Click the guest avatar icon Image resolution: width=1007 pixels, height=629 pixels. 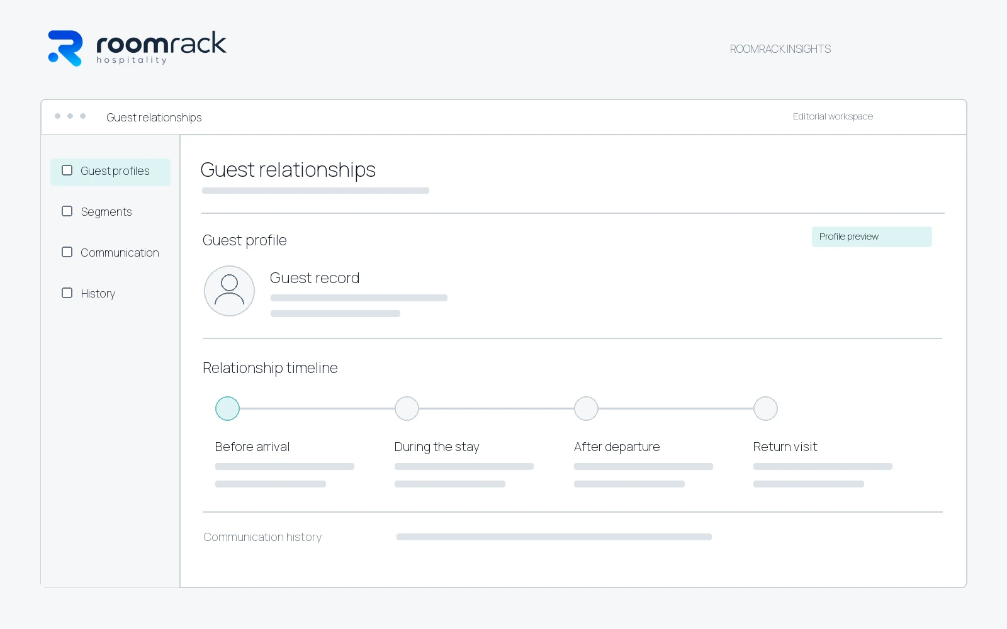[229, 291]
